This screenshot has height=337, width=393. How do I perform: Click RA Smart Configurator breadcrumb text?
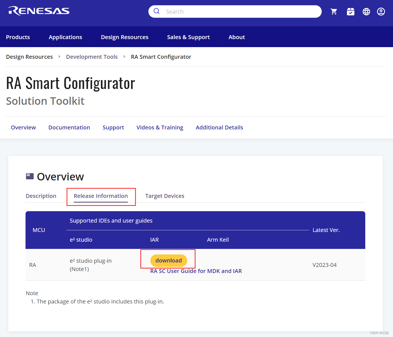pos(161,57)
